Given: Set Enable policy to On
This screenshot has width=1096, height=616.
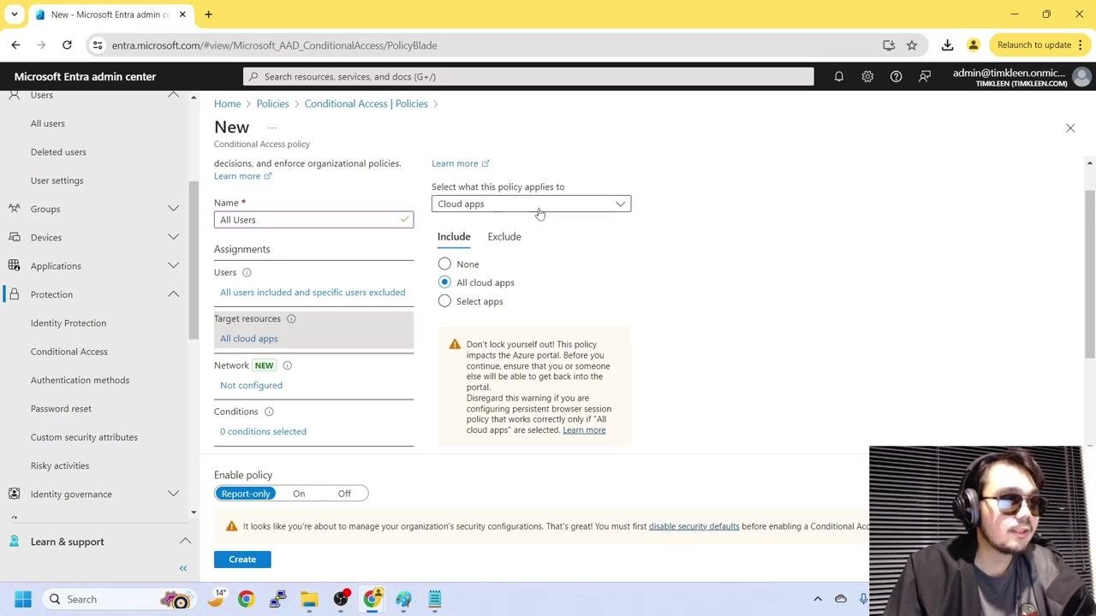Looking at the screenshot, I should pyautogui.click(x=299, y=494).
